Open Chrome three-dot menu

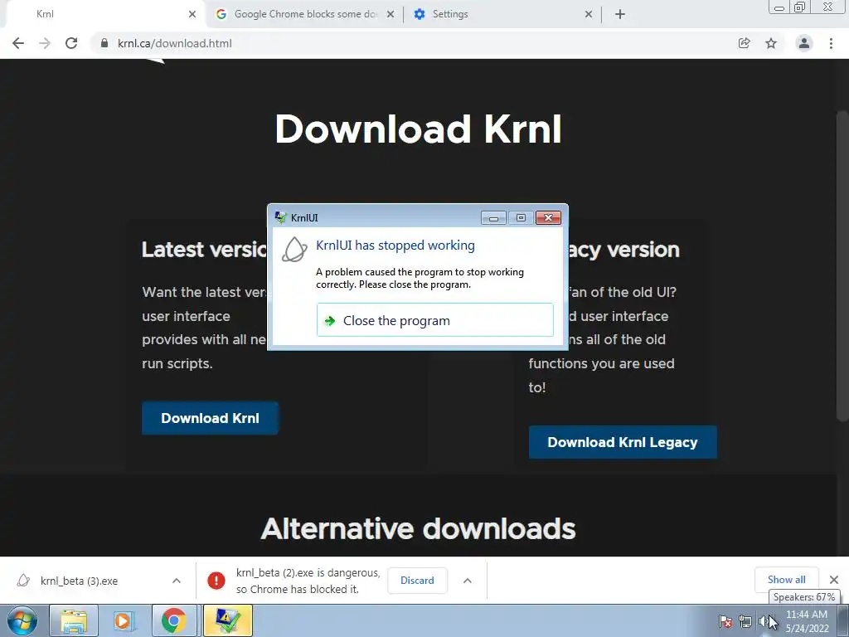831,43
